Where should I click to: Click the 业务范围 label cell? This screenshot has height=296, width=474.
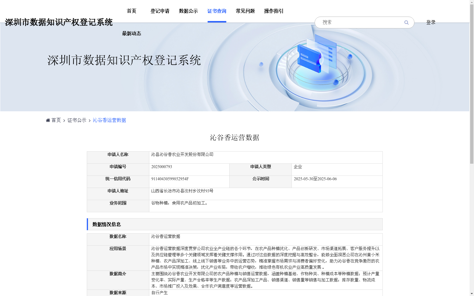(118, 206)
